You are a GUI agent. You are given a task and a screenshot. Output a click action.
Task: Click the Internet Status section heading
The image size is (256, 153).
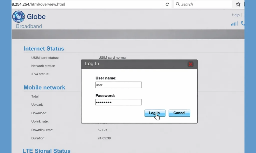(x=44, y=48)
